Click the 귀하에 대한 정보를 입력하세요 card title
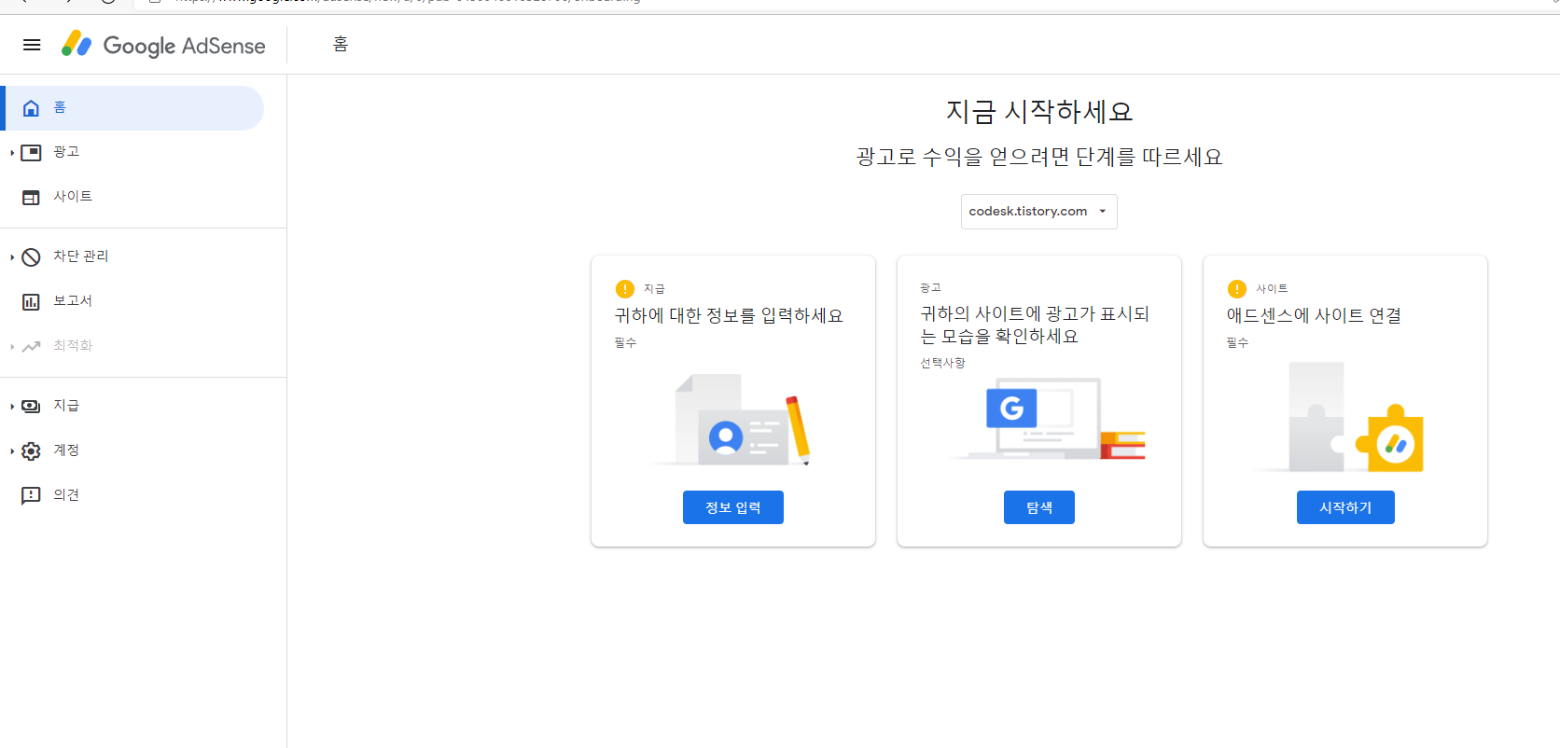Viewport: 1560px width, 748px height. (729, 315)
